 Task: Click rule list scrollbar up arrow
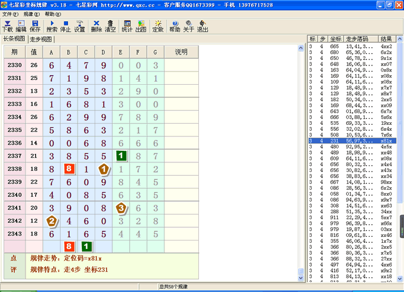point(400,39)
